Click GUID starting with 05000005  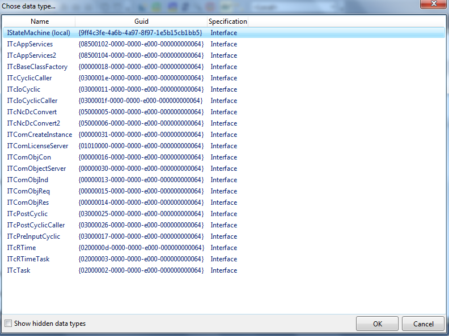[x=141, y=112]
